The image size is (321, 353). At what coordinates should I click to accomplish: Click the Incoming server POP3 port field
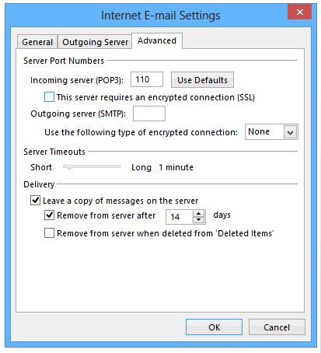click(x=147, y=79)
